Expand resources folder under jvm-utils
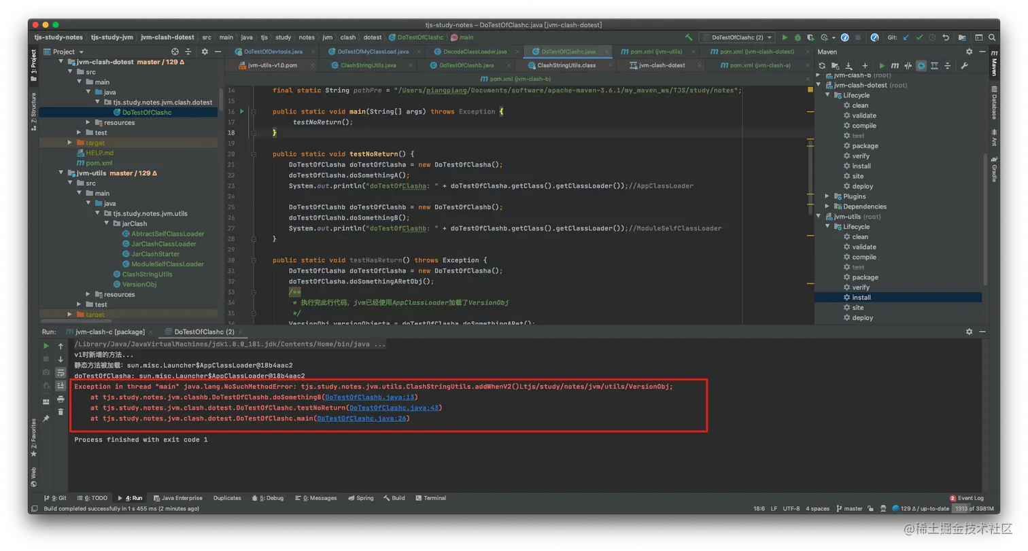The height and width of the screenshot is (551, 1028). 88,294
